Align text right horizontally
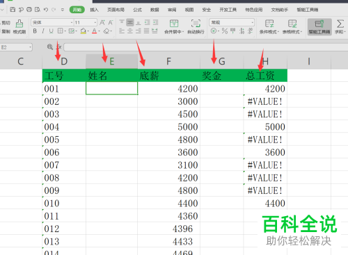 [x=139, y=31]
